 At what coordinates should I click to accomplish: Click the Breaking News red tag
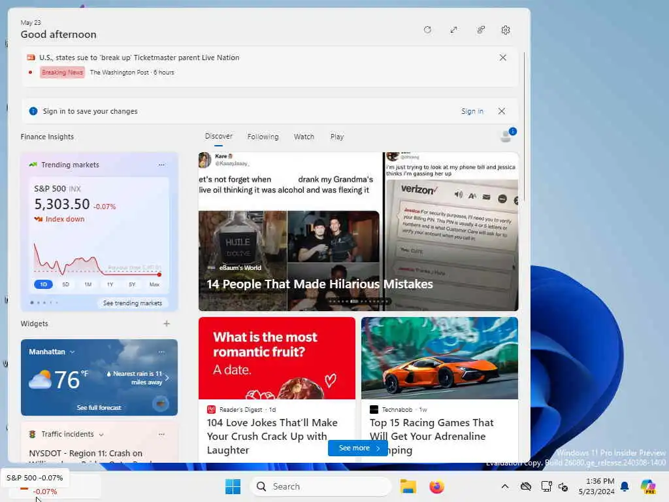[62, 72]
